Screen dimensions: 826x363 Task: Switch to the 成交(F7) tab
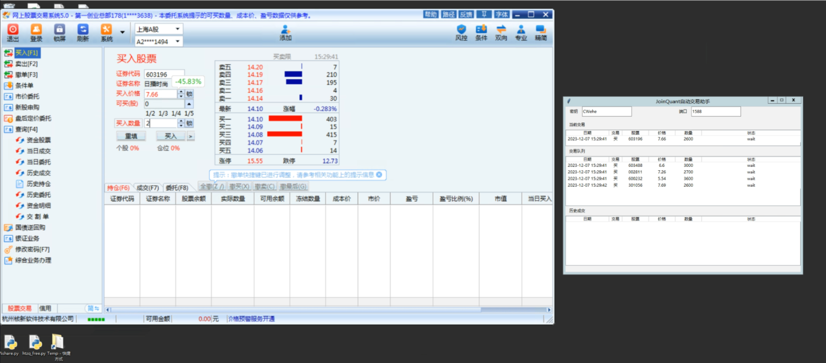[148, 188]
